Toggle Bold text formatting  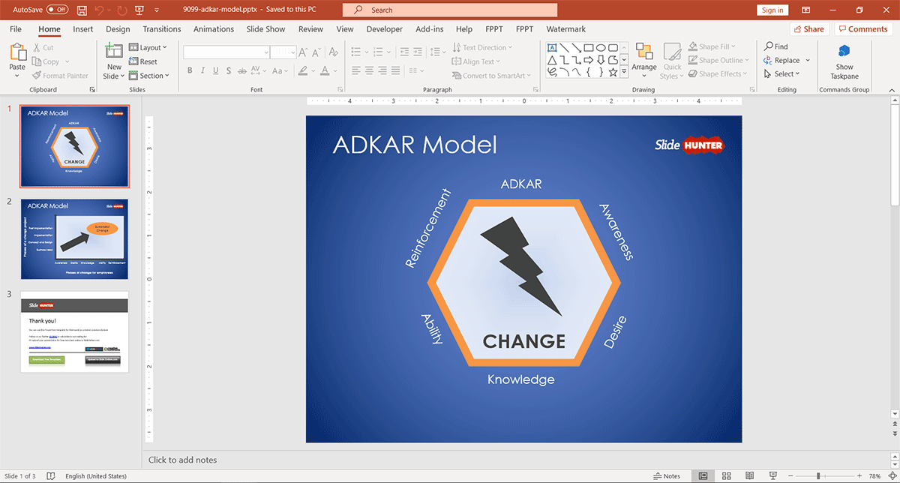tap(190, 71)
